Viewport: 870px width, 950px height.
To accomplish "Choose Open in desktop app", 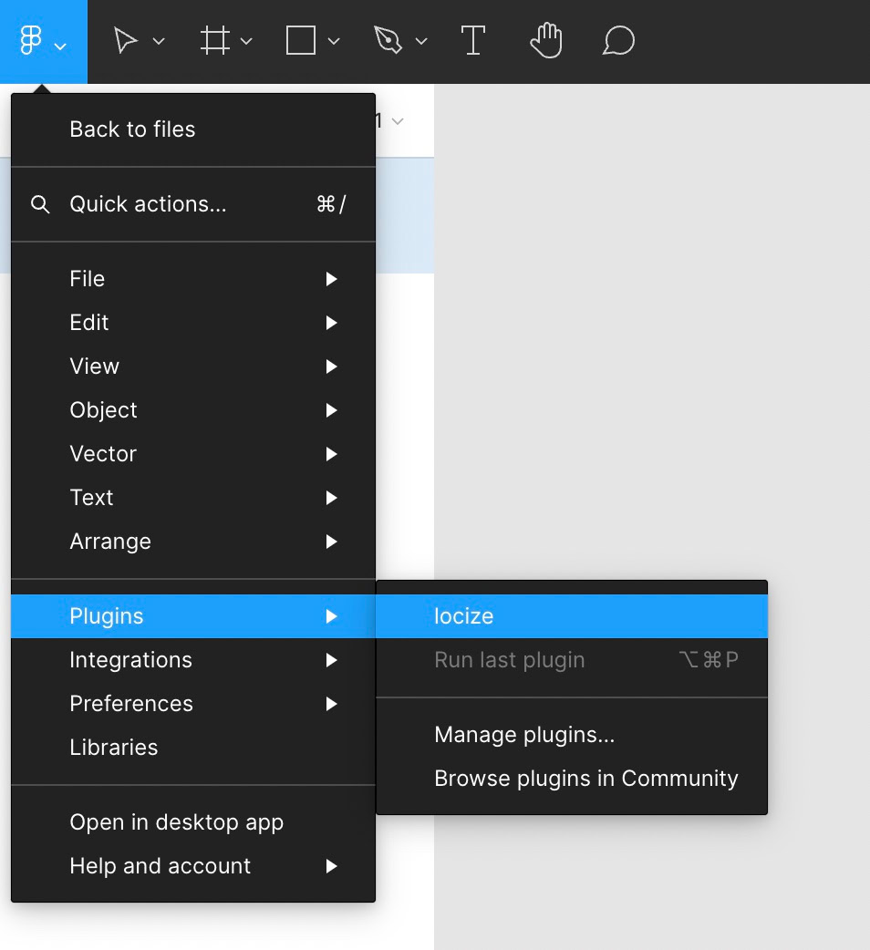I will click(x=176, y=822).
